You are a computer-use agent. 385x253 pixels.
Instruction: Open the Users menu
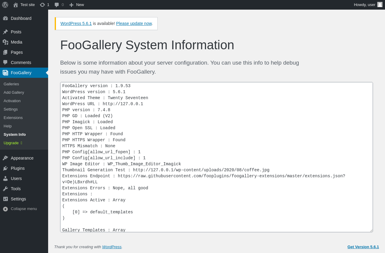(24, 178)
